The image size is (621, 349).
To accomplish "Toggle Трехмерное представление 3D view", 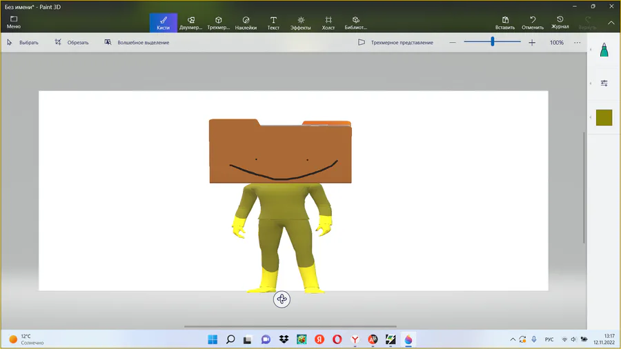I will tap(395, 42).
